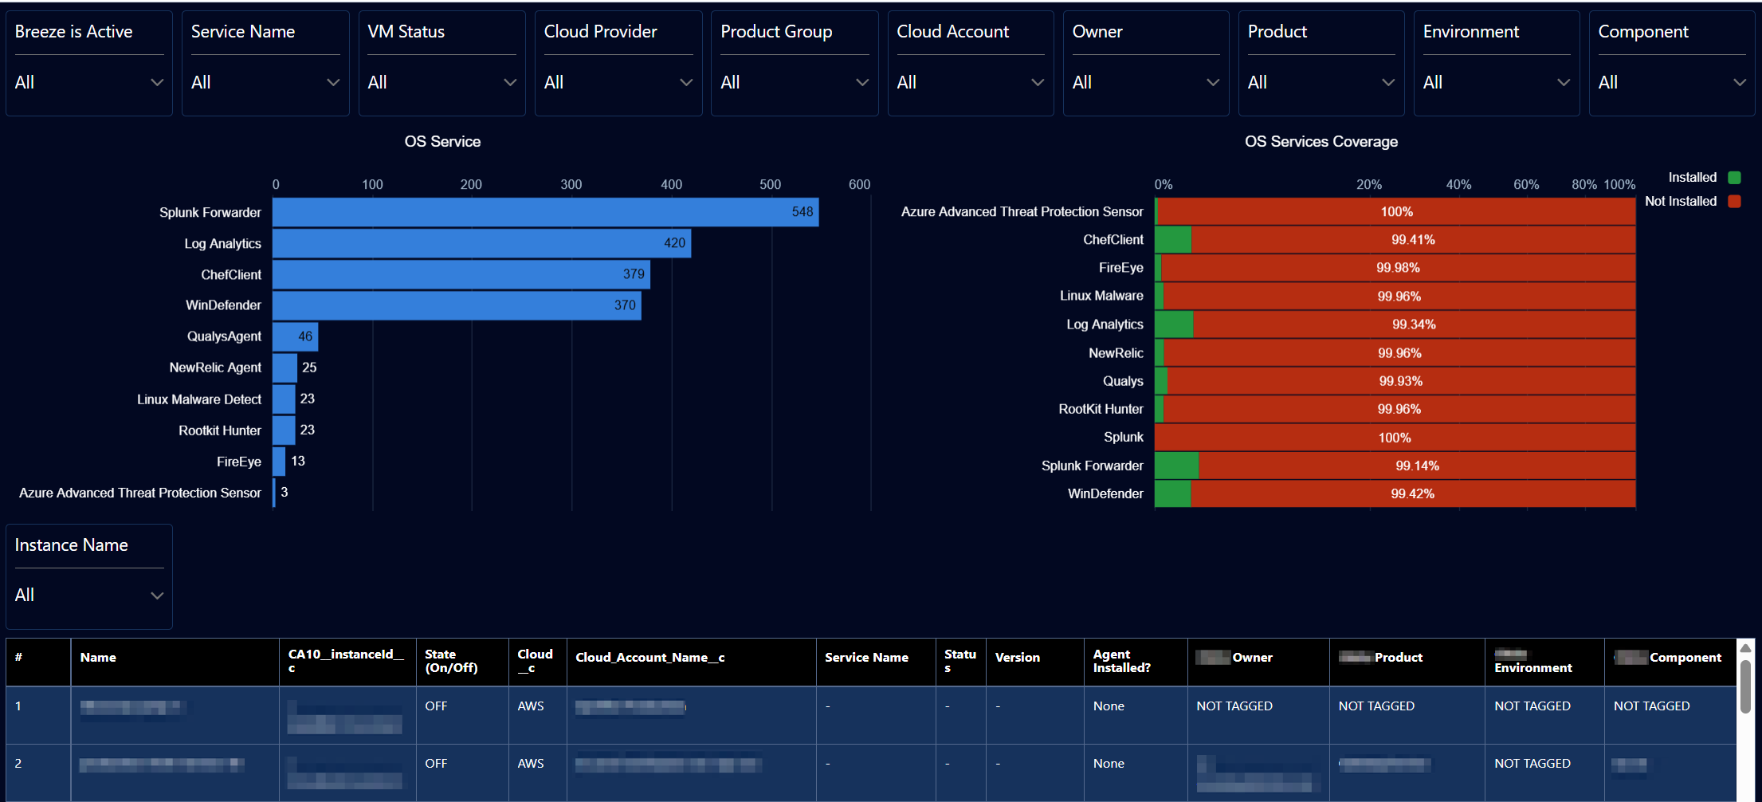
Task: Click the Cloud_Account_Name__c column header
Action: click(691, 662)
